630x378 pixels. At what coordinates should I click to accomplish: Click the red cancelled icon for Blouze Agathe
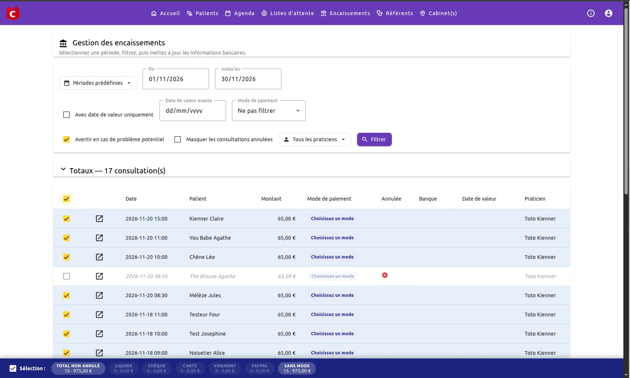[x=385, y=275]
